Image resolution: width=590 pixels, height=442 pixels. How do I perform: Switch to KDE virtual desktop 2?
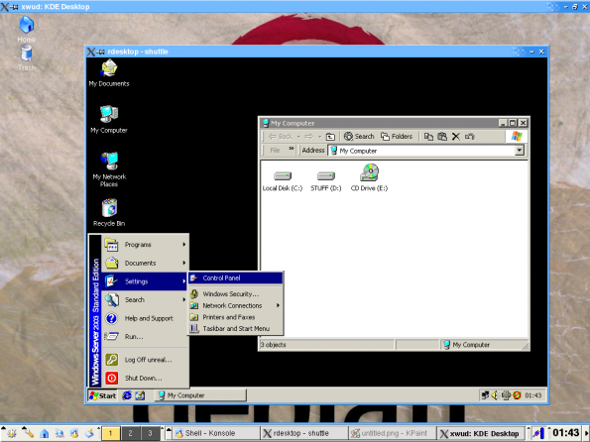(x=130, y=433)
